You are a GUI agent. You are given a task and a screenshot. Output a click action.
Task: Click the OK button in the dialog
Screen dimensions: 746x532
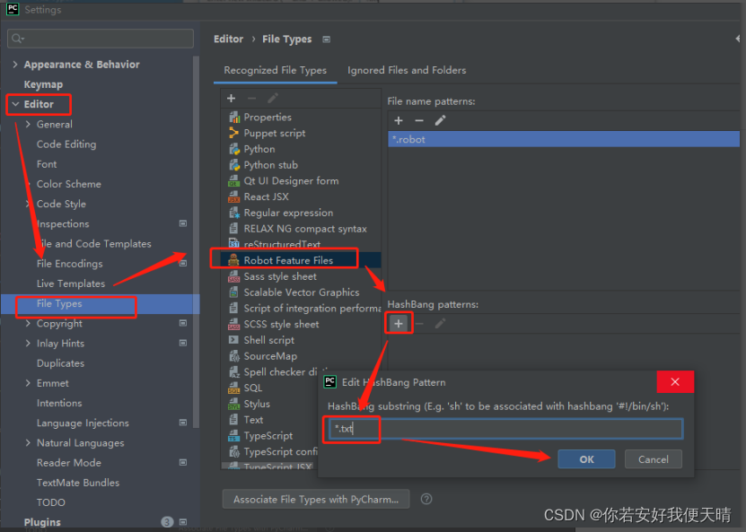click(x=586, y=458)
